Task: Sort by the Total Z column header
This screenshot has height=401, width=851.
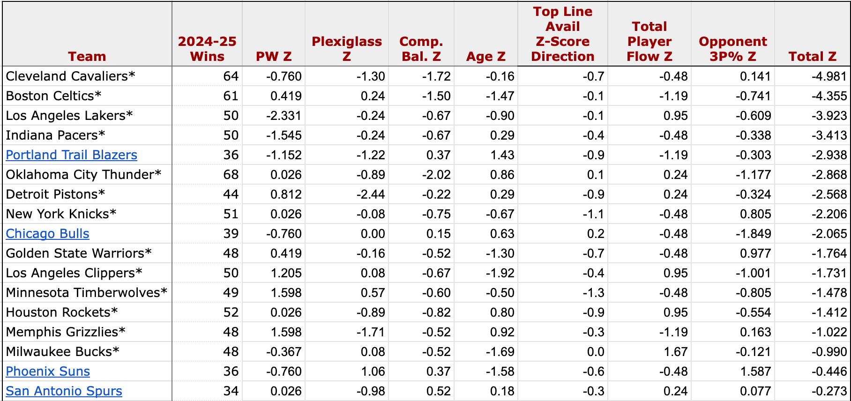Action: coord(812,57)
